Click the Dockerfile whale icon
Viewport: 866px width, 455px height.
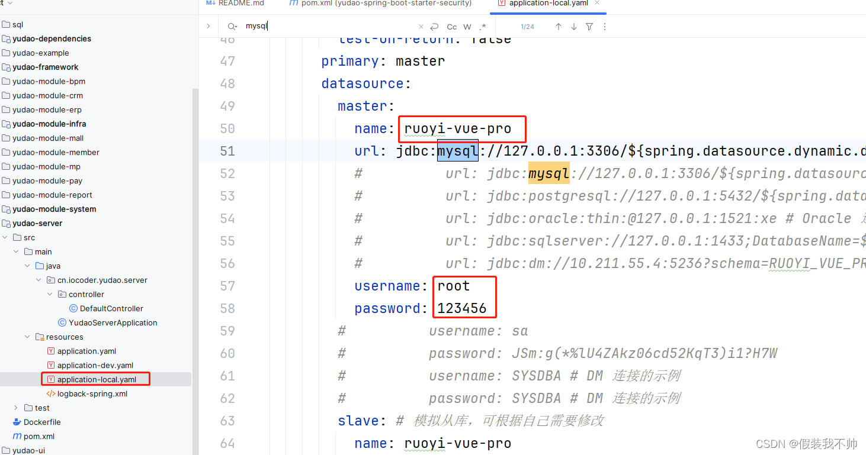(x=17, y=422)
